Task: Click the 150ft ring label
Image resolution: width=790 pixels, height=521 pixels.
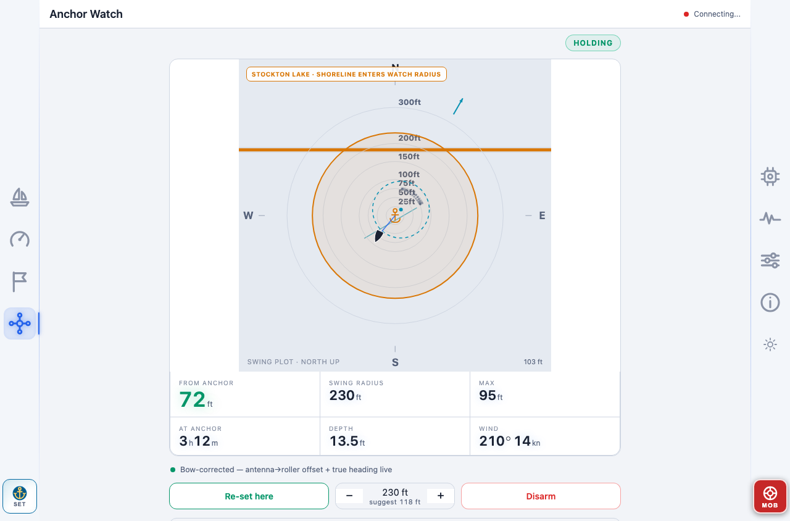Action: pos(409,157)
